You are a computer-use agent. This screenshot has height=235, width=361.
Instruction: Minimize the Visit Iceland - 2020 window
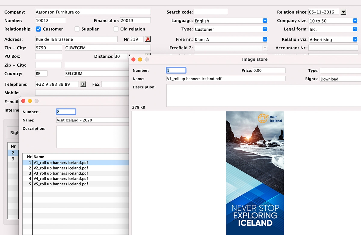pos(30,101)
